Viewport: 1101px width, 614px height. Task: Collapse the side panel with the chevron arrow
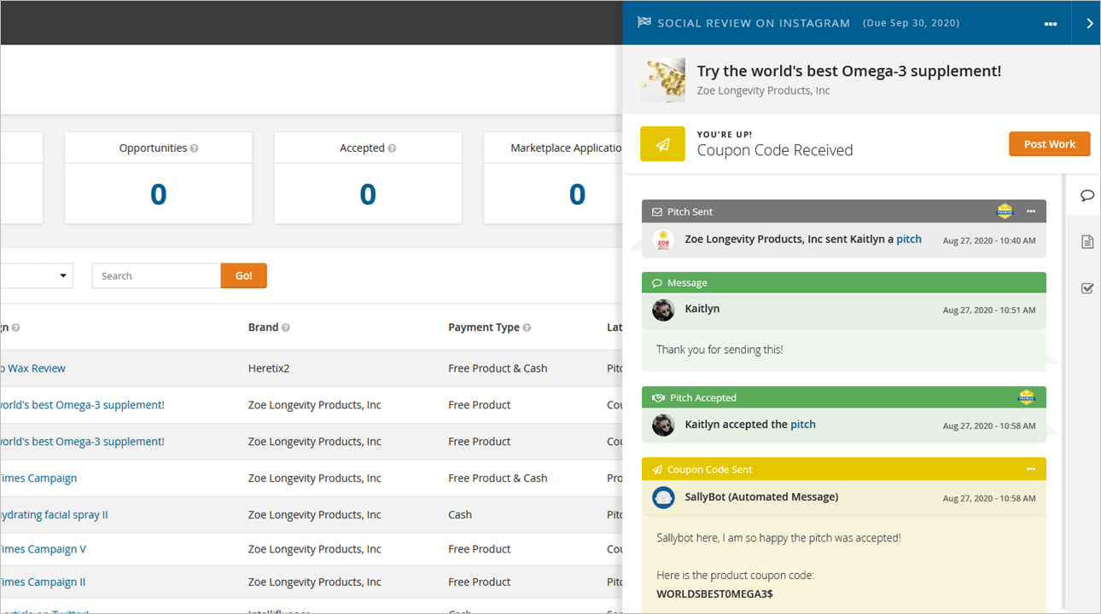1089,23
